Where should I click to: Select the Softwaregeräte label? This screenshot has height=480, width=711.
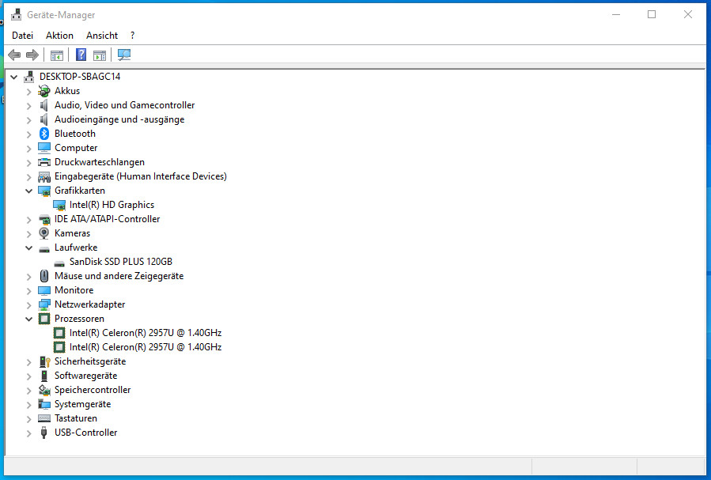click(85, 376)
